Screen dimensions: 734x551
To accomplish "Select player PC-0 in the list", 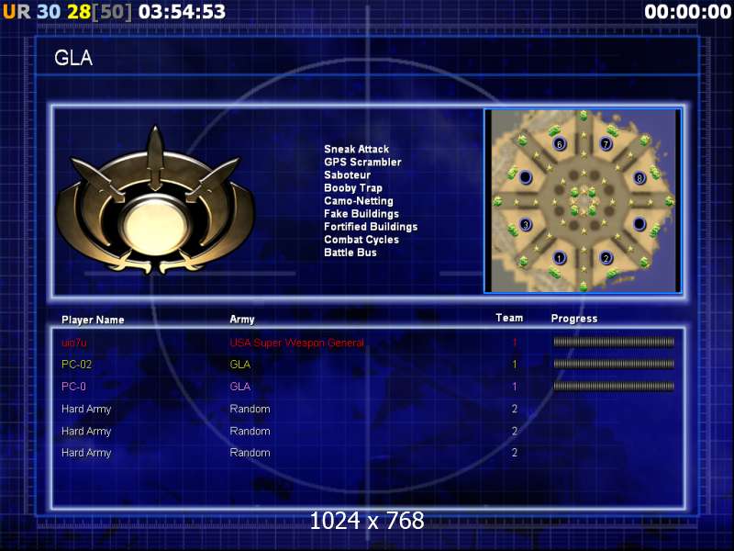I will click(73, 387).
